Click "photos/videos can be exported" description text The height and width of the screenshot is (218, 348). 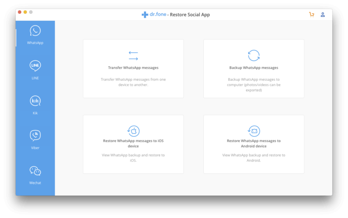(x=254, y=87)
